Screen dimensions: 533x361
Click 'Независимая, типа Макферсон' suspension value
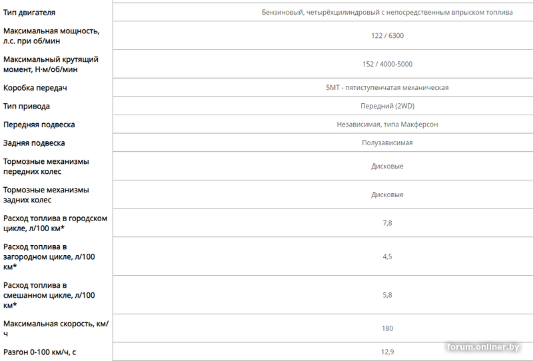pos(387,125)
